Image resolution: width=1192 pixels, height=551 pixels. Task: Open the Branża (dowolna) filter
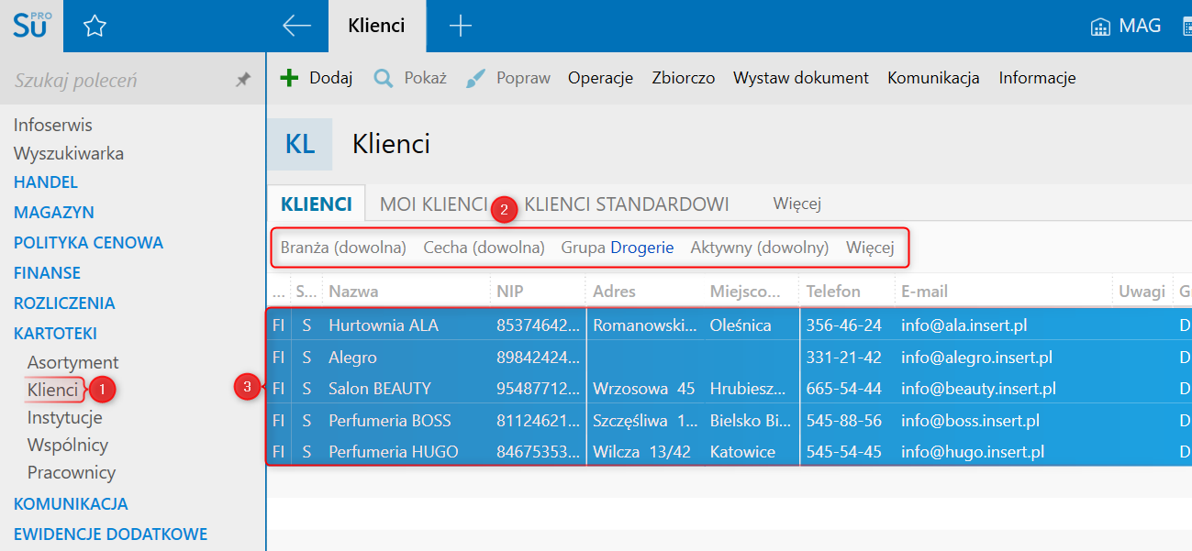(343, 248)
